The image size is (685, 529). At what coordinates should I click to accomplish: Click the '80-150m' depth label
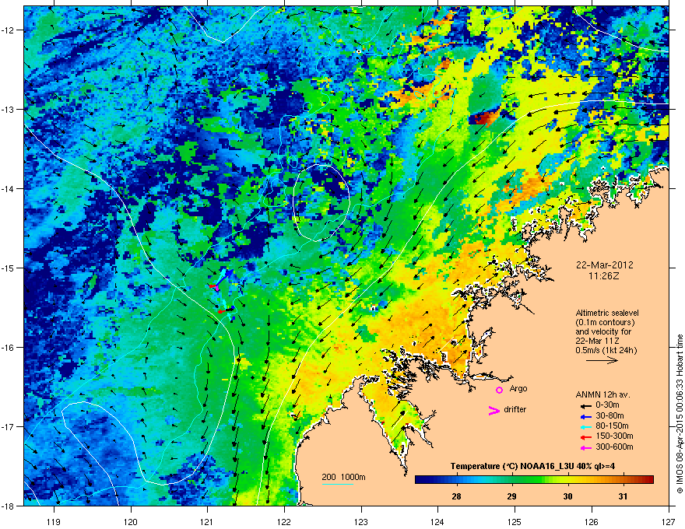[612, 426]
